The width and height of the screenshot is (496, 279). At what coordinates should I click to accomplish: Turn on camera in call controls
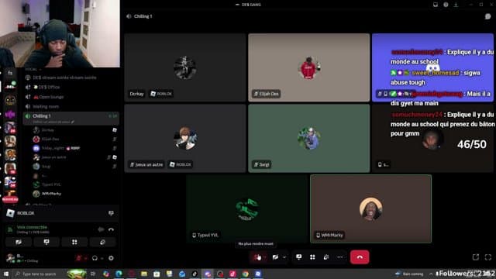pos(276,257)
